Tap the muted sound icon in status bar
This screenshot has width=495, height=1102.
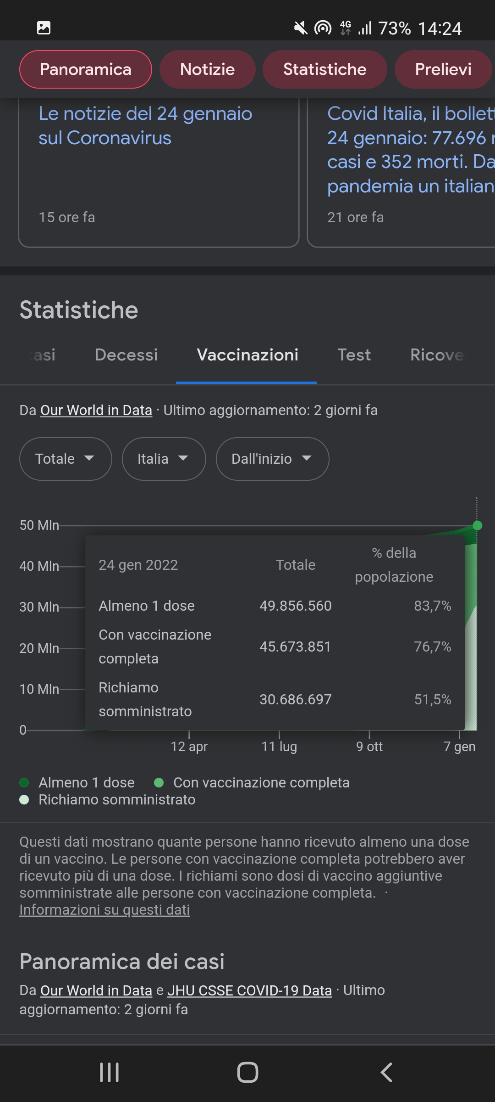(x=300, y=28)
